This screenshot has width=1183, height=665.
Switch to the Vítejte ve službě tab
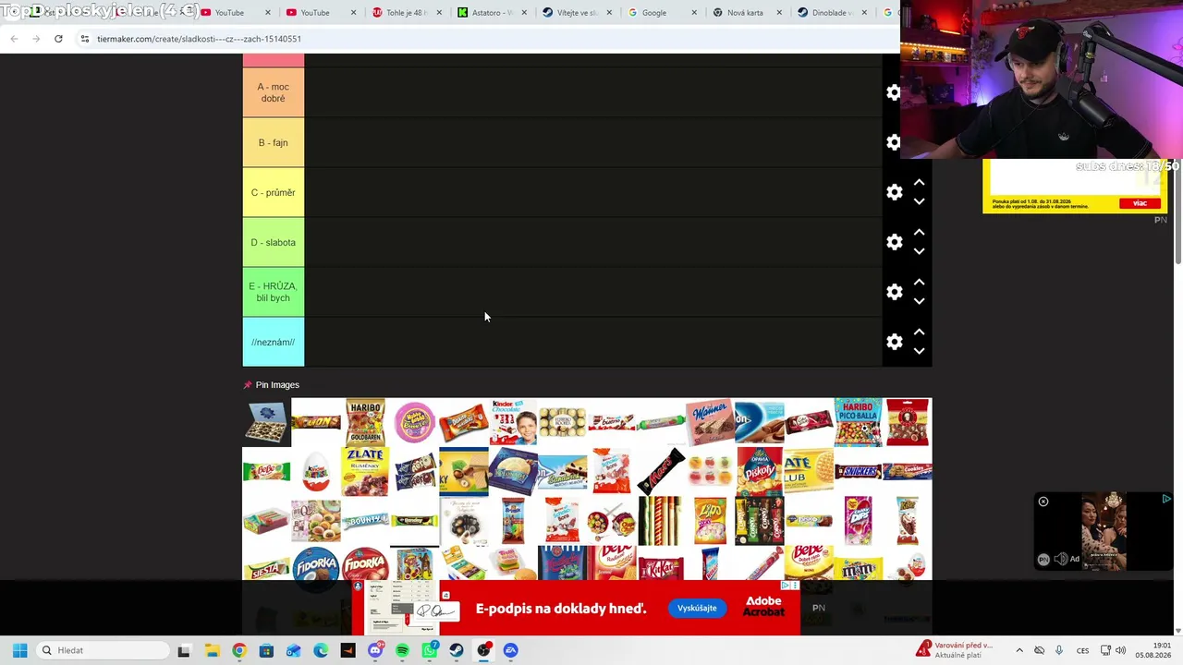coord(577,13)
